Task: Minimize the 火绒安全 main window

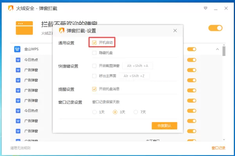Action: click(x=216, y=9)
